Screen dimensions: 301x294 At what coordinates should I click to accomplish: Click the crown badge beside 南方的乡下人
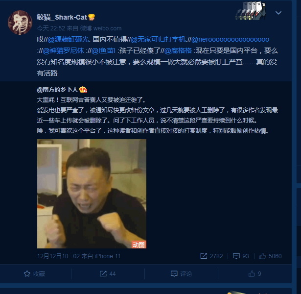coord(83,89)
